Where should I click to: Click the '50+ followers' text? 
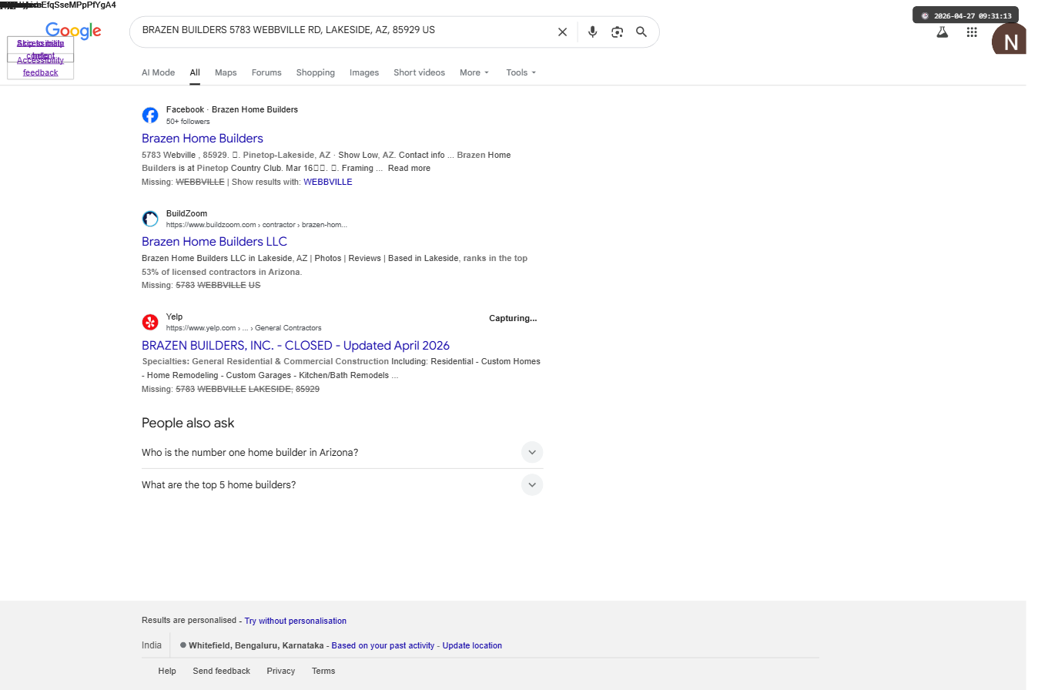tap(188, 122)
